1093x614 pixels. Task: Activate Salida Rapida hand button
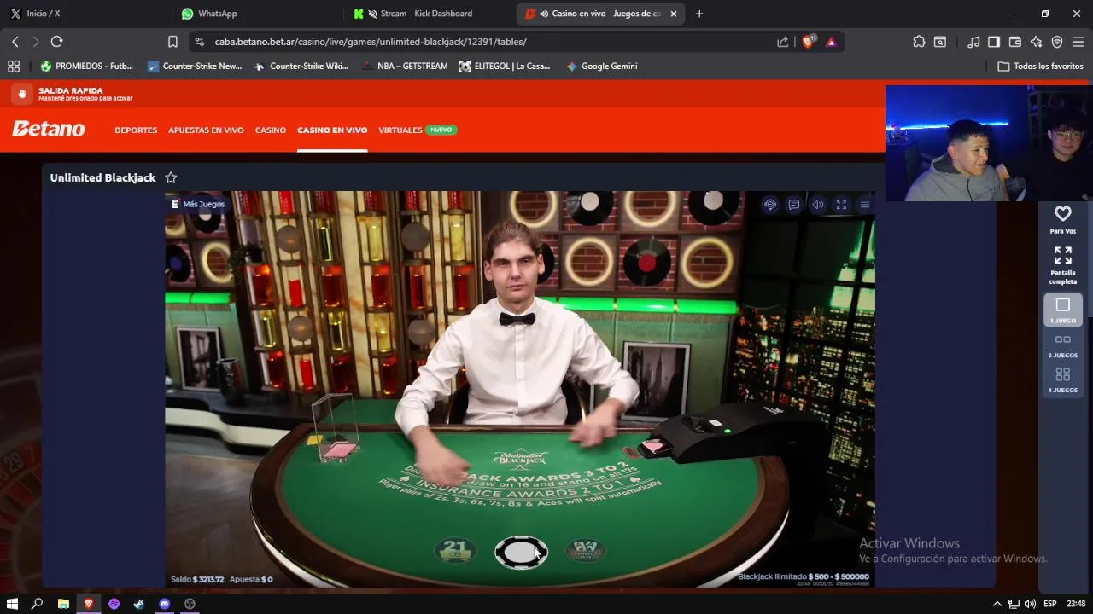pyautogui.click(x=22, y=94)
